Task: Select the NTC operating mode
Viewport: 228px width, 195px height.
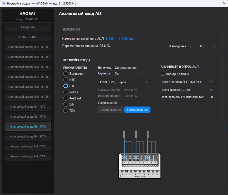Action: (65, 80)
